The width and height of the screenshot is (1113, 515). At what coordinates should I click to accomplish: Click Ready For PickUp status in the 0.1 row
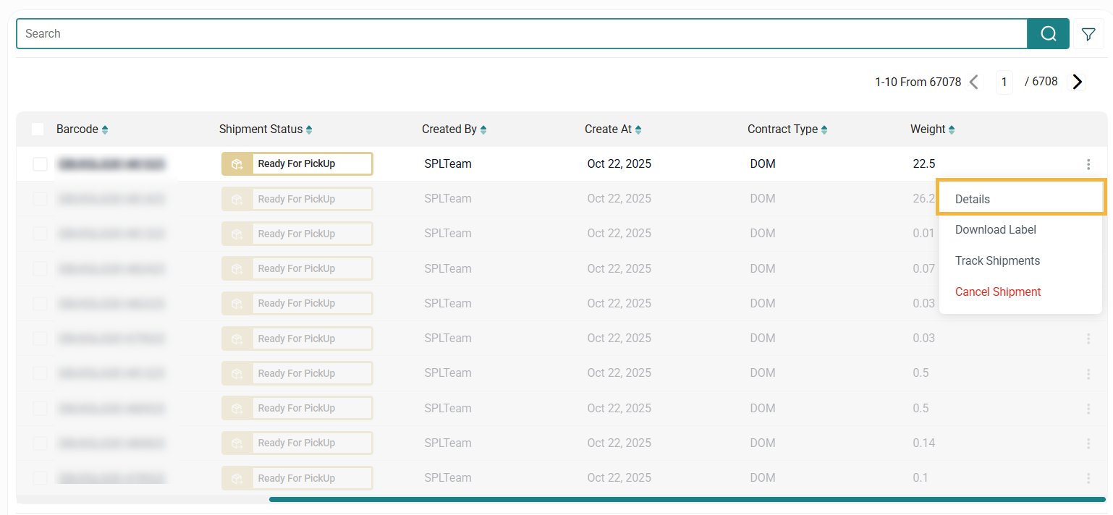[x=297, y=478]
